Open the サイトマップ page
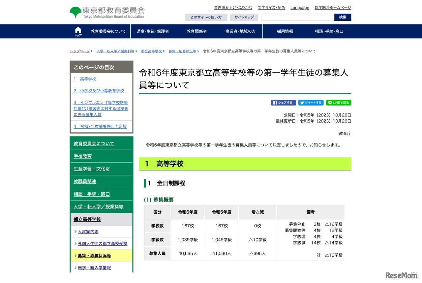The width and height of the screenshot is (422, 283). [244, 17]
